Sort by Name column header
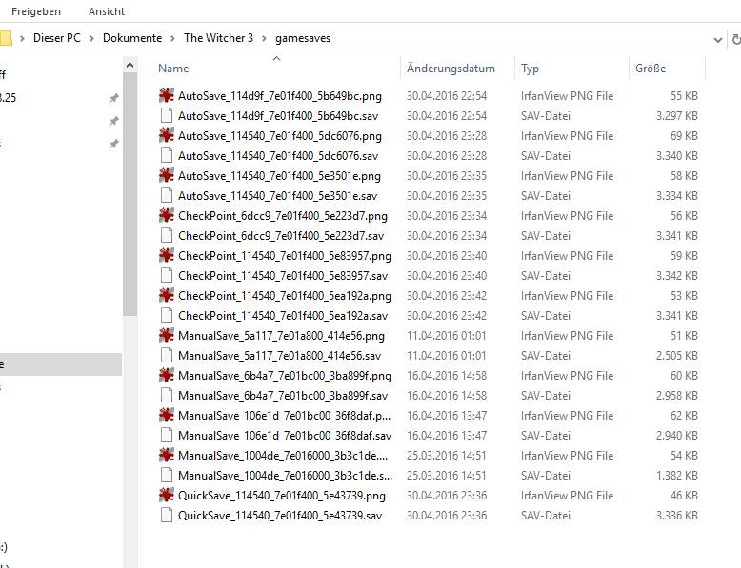The image size is (741, 568). 173,69
